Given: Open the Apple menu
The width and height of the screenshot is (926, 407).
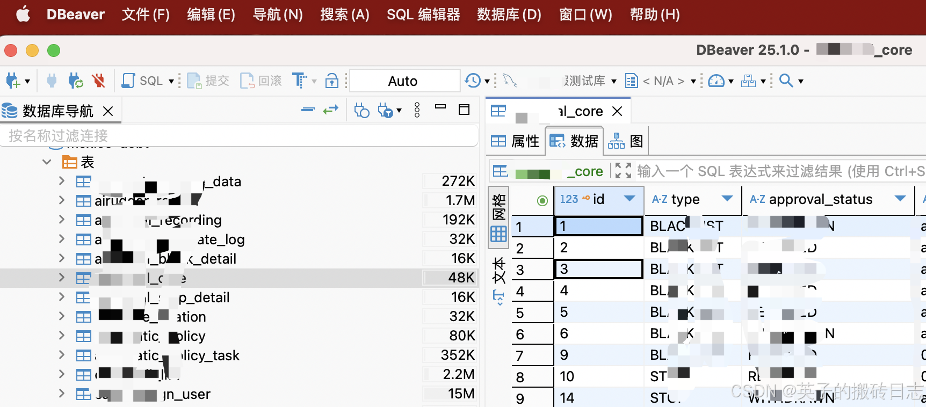Looking at the screenshot, I should point(23,14).
